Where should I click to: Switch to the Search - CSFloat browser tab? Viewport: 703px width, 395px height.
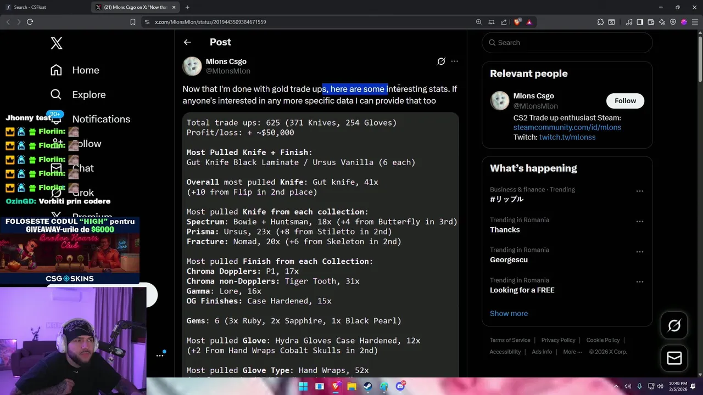point(46,7)
